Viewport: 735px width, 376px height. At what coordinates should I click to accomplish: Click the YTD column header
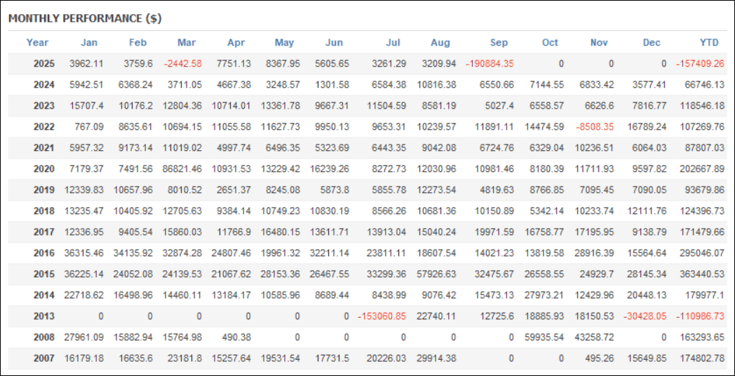[x=708, y=42]
